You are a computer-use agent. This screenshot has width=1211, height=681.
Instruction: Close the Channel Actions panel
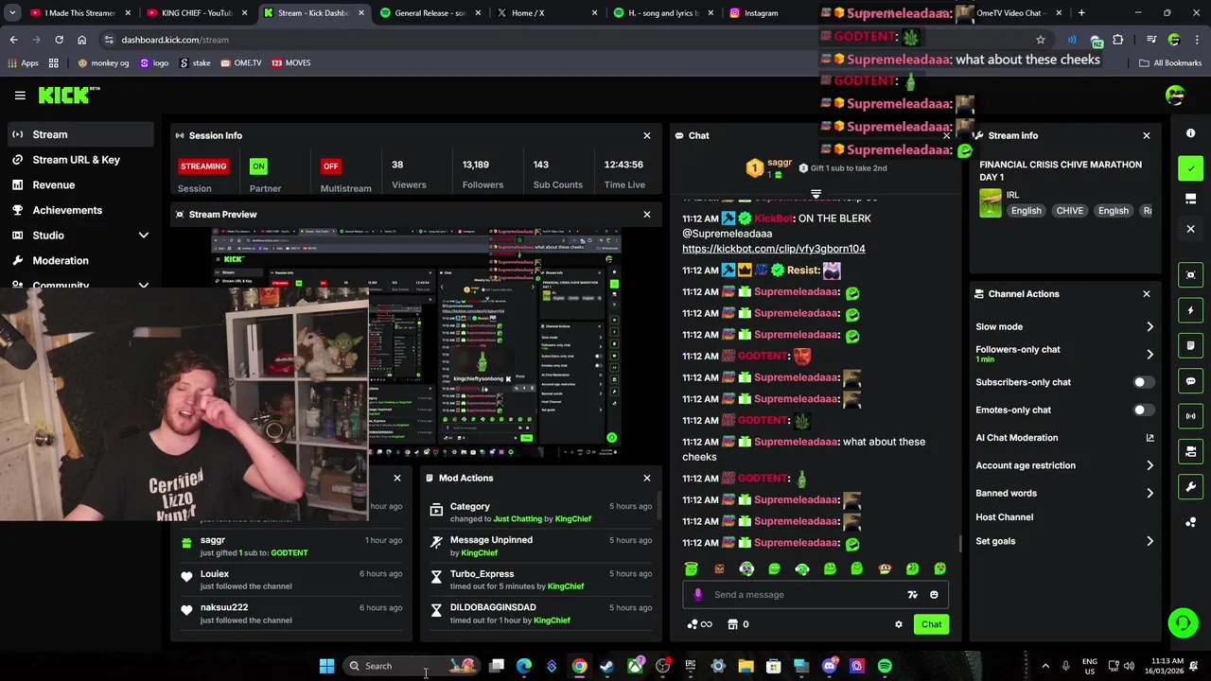(1147, 294)
